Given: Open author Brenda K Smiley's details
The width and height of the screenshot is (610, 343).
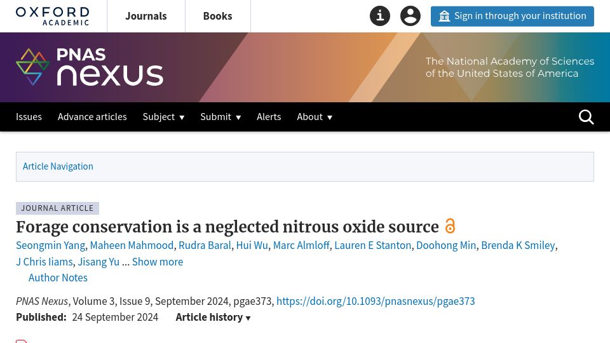Looking at the screenshot, I should pos(518,245).
